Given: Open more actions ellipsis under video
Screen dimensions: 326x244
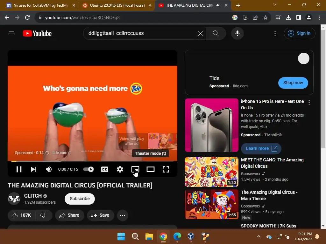Looking at the screenshot, I should [x=123, y=215].
